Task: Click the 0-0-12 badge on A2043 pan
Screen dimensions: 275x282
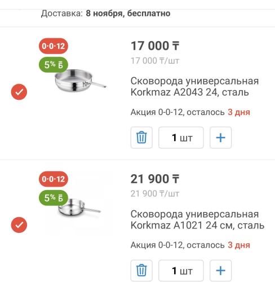Action: pos(54,46)
